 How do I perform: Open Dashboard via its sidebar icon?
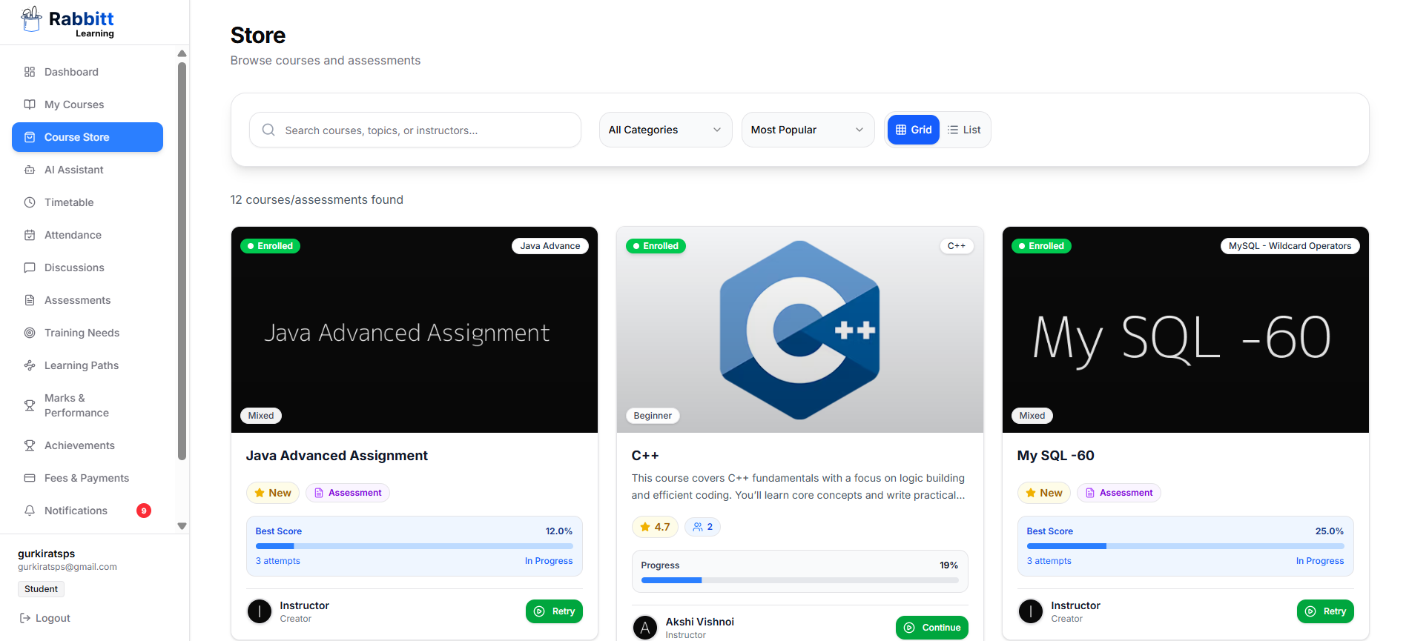click(x=30, y=72)
